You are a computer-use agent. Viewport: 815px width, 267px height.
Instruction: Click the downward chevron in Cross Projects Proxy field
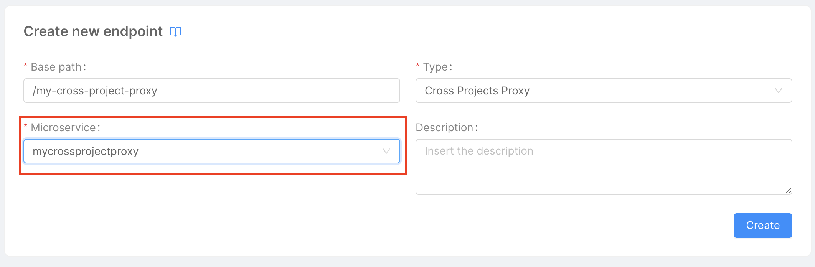(x=779, y=91)
